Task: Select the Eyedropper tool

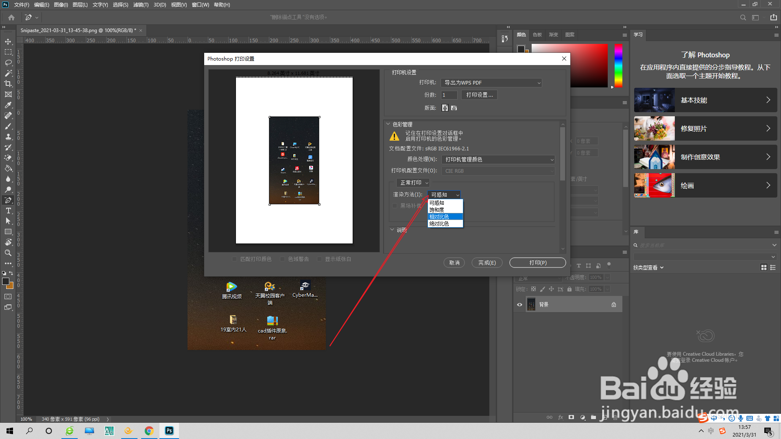Action: 8,105
